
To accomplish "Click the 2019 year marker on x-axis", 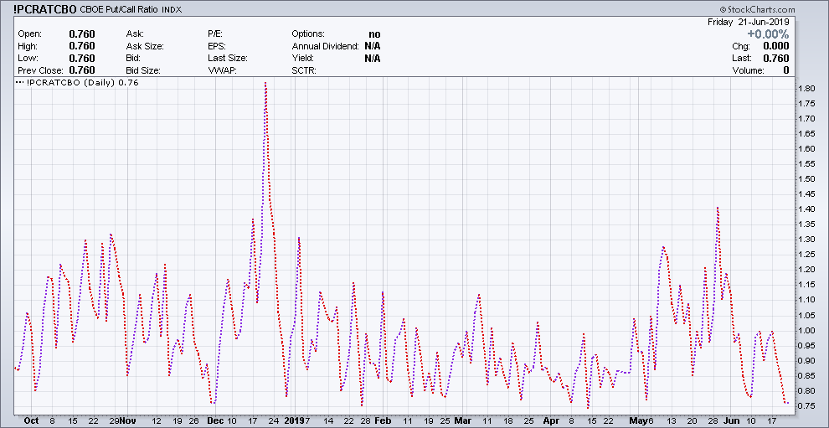I will click(x=294, y=420).
